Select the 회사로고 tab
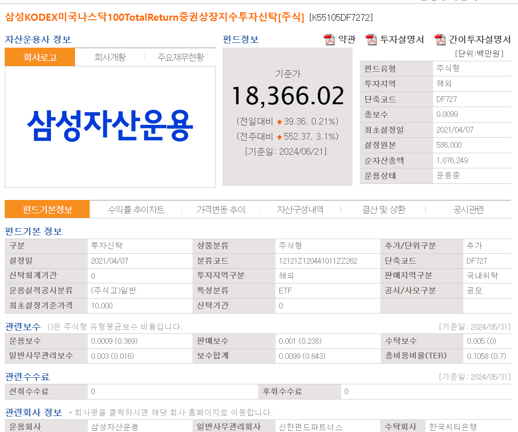Screen dimensions: 518x432 click(x=40, y=57)
